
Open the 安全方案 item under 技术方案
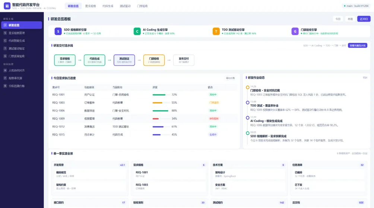click(249, 186)
